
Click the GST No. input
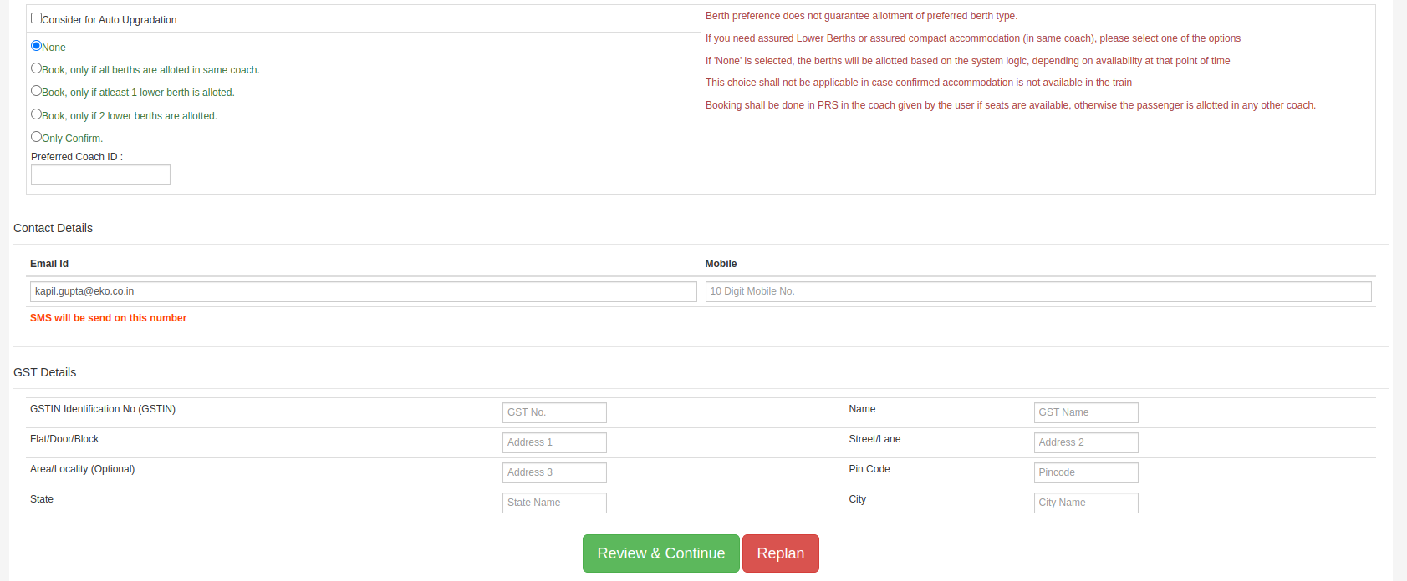point(553,412)
